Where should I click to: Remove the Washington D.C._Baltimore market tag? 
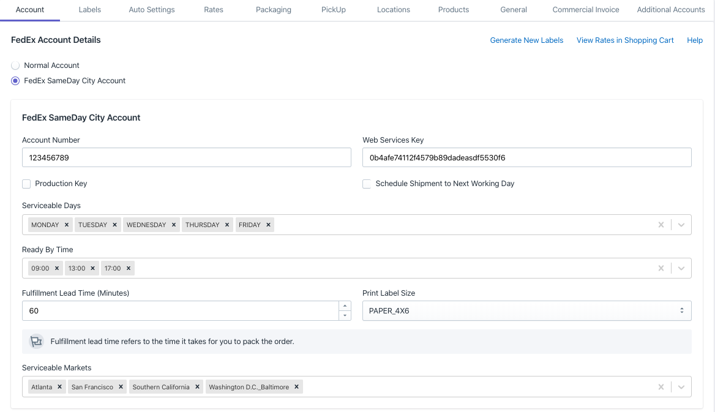pyautogui.click(x=297, y=387)
